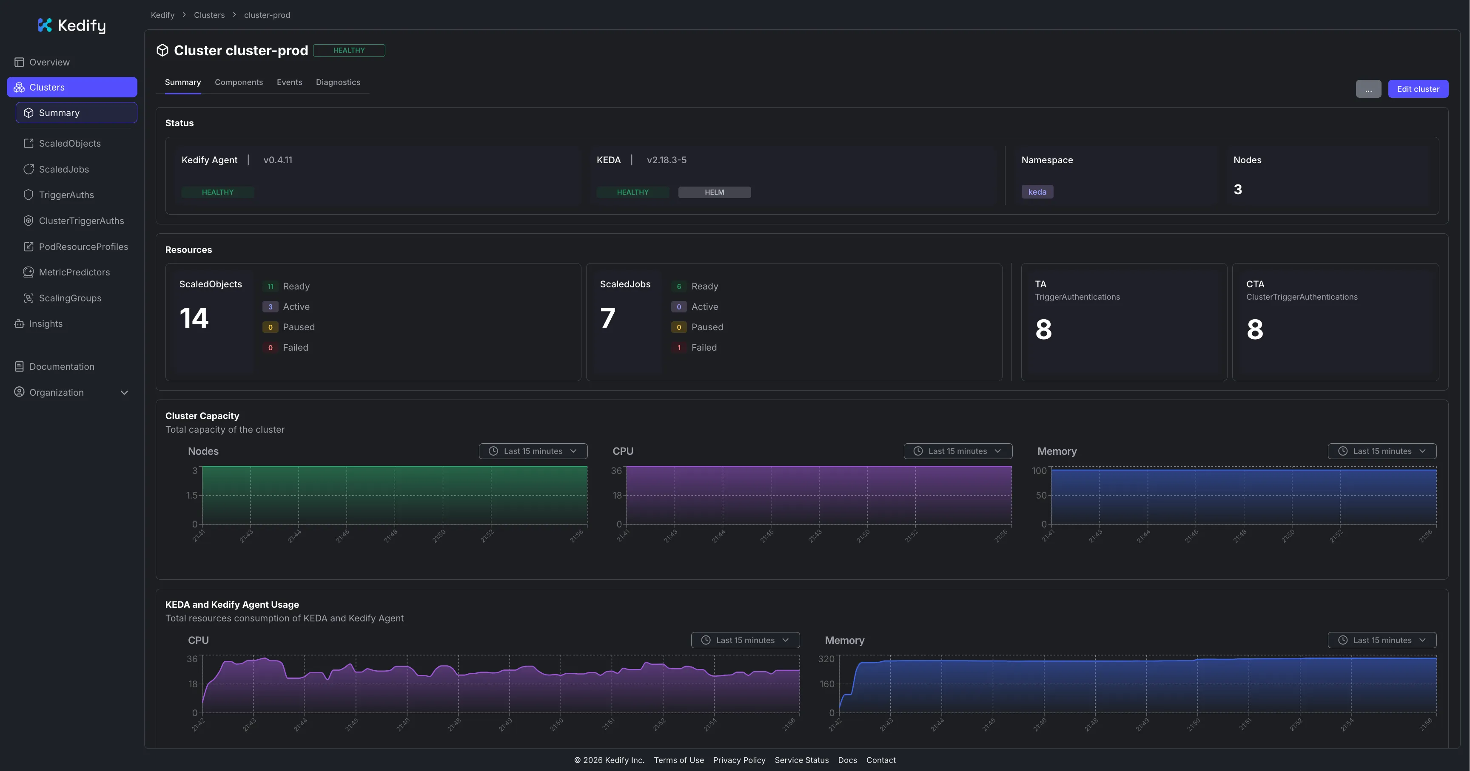Viewport: 1470px width, 771px height.
Task: Click the Kedify breadcrumb link
Action: 162,15
